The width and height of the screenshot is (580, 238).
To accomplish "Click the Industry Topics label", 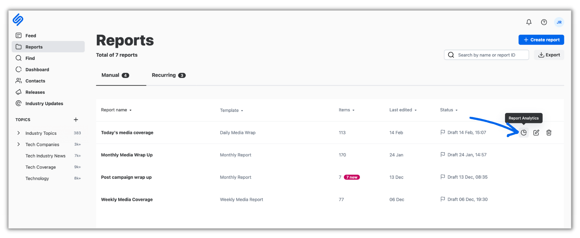I will pyautogui.click(x=41, y=133).
